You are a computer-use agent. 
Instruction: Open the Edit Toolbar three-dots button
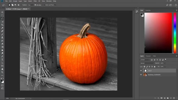click(x=2, y=75)
